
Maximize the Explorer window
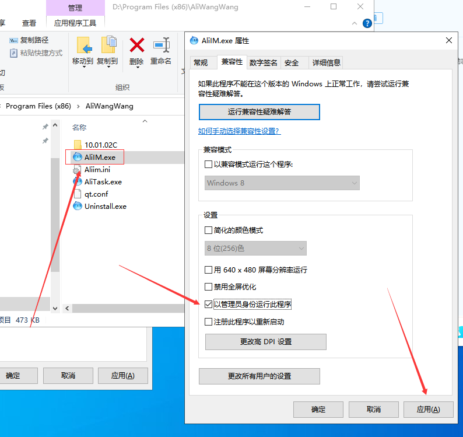(334, 6)
